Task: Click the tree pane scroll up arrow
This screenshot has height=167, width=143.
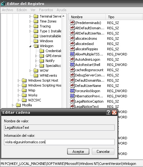Action: coord(64,16)
